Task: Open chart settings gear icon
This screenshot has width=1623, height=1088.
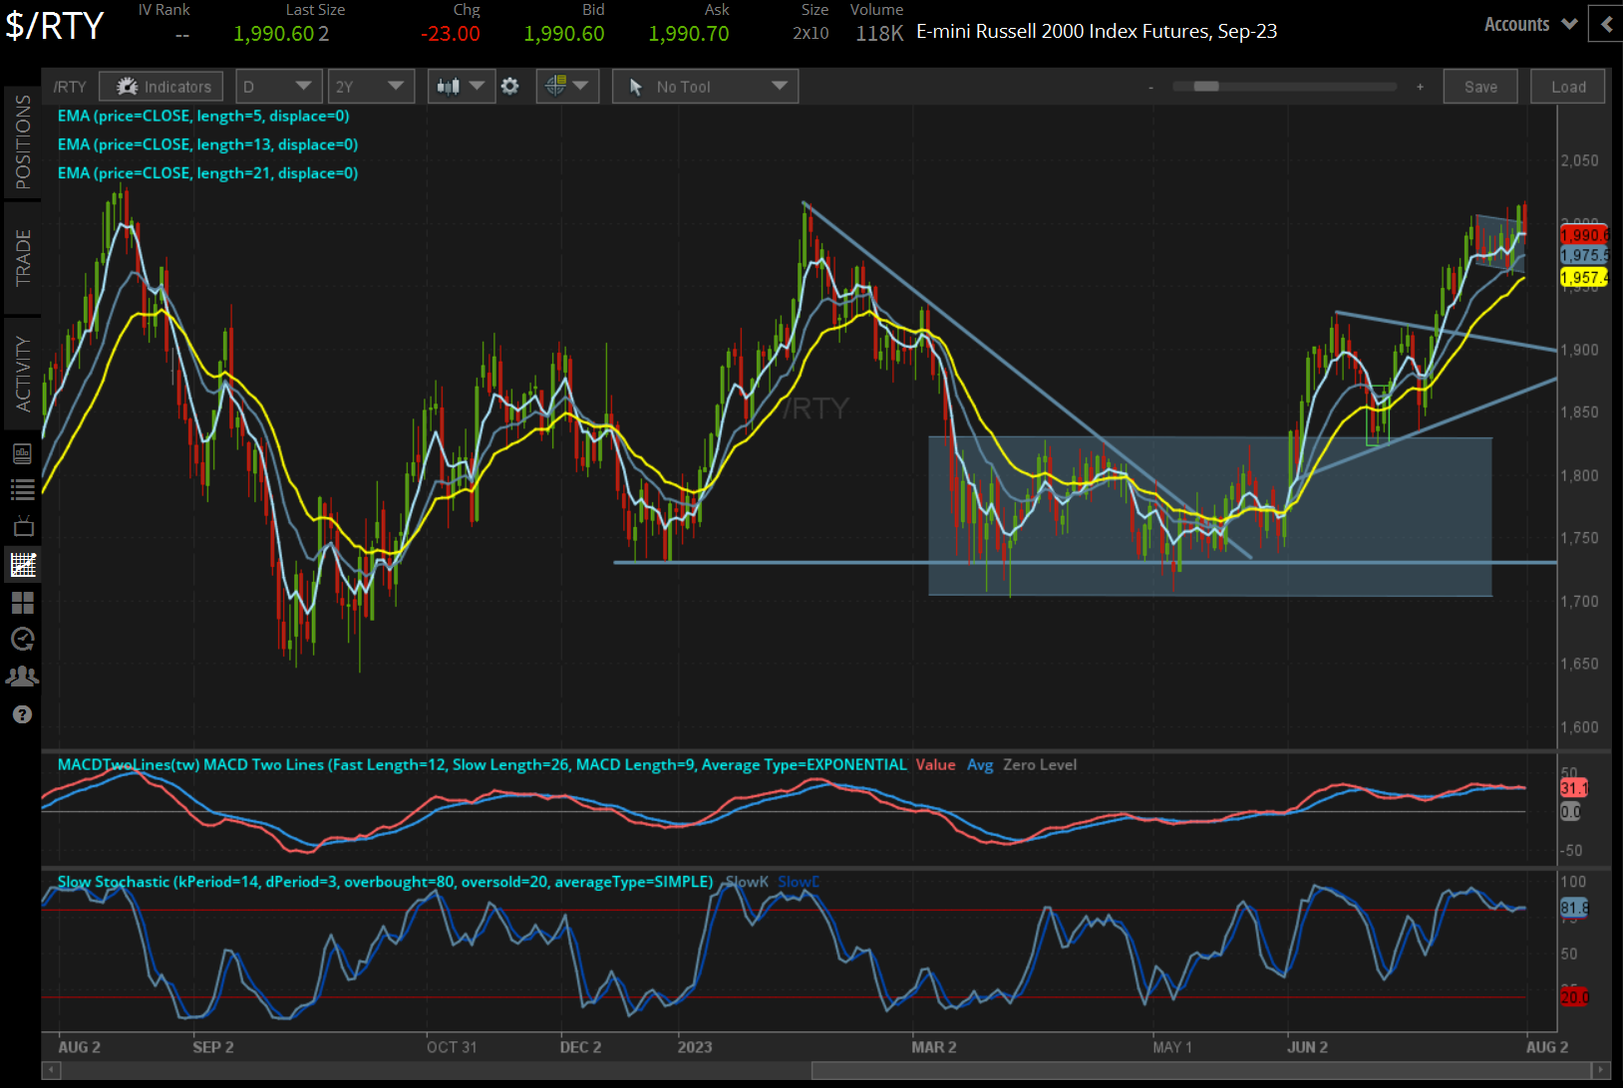Action: [x=509, y=87]
